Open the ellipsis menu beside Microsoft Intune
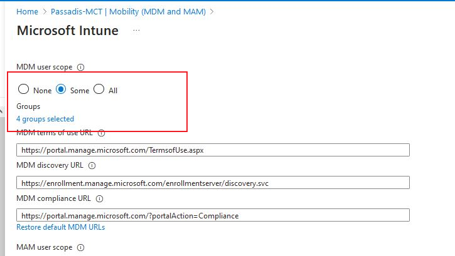 [136, 31]
